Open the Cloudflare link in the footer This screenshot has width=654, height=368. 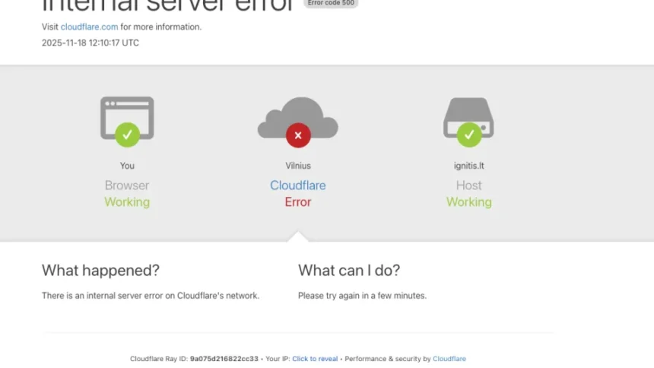tap(449, 359)
